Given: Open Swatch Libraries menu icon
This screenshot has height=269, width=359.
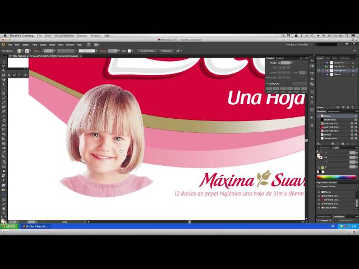Looking at the screenshot, I should coord(319,143).
